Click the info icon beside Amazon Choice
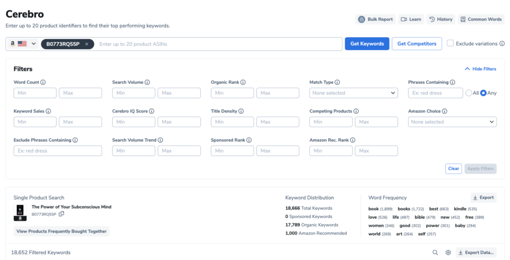Image resolution: width=510 pixels, height=260 pixels. pyautogui.click(x=445, y=111)
